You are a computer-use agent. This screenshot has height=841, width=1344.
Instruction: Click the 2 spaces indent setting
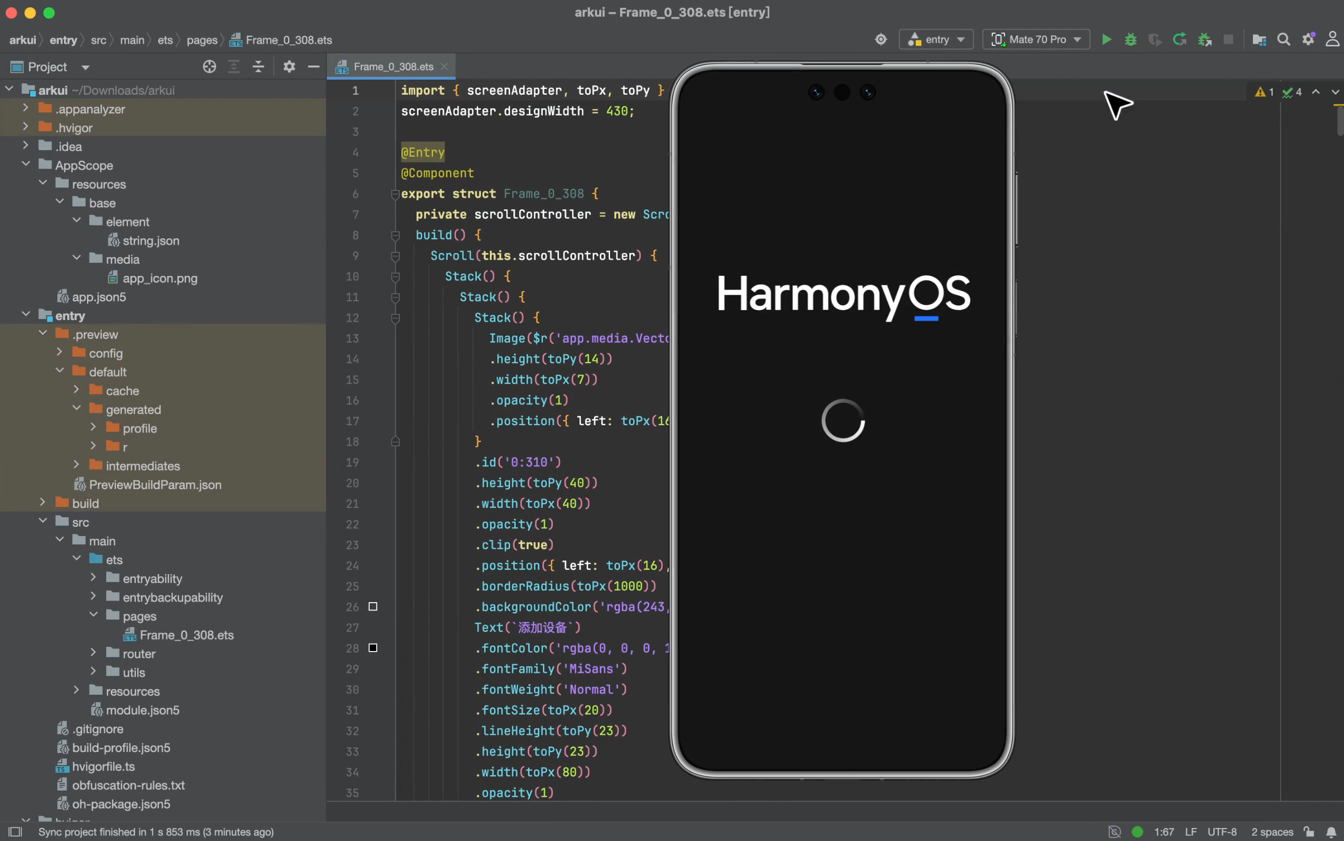(1272, 832)
